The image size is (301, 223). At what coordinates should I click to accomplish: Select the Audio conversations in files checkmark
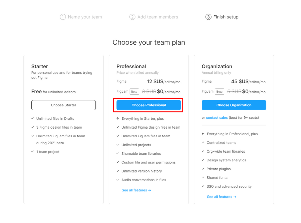point(118,180)
